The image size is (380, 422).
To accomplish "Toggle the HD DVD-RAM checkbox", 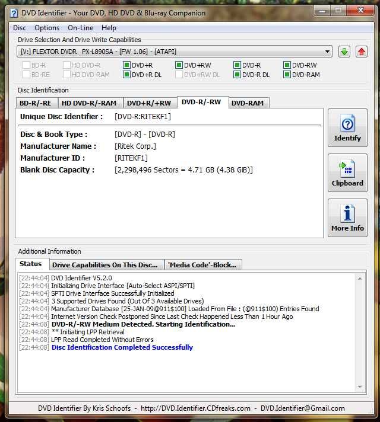I will click(66, 75).
